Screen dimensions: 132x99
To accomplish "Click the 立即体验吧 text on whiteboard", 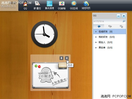I will [x=59, y=81].
